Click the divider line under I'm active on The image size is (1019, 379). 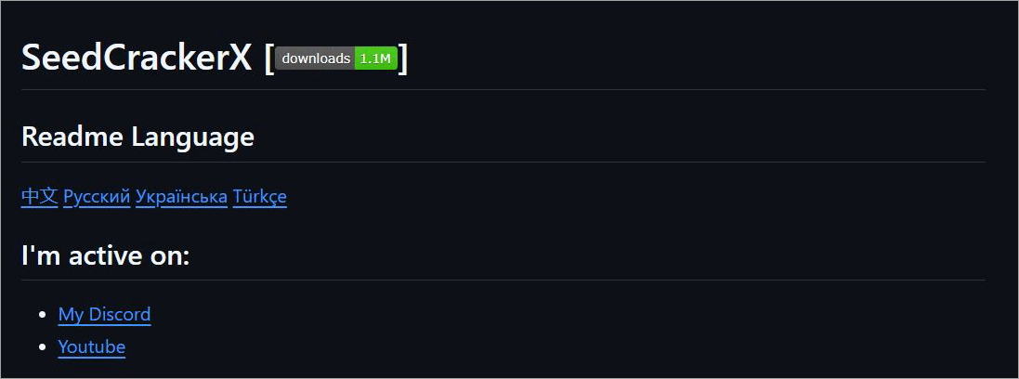coord(503,280)
